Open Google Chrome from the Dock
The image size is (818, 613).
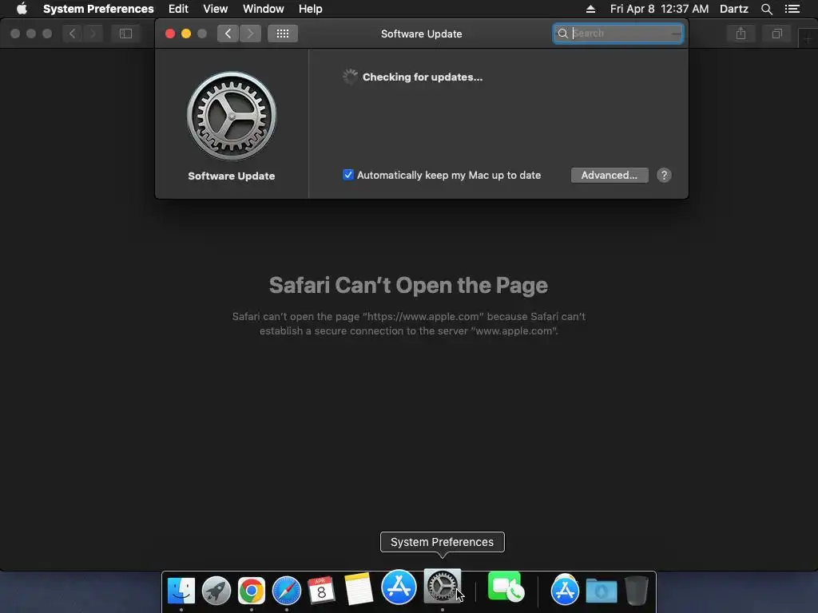(252, 590)
